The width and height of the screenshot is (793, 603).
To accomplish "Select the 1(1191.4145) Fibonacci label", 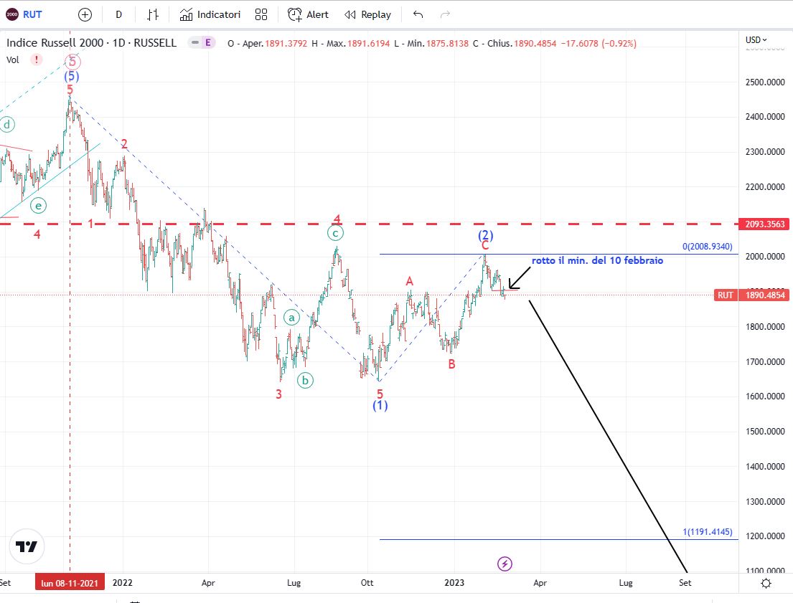I will 707,532.
